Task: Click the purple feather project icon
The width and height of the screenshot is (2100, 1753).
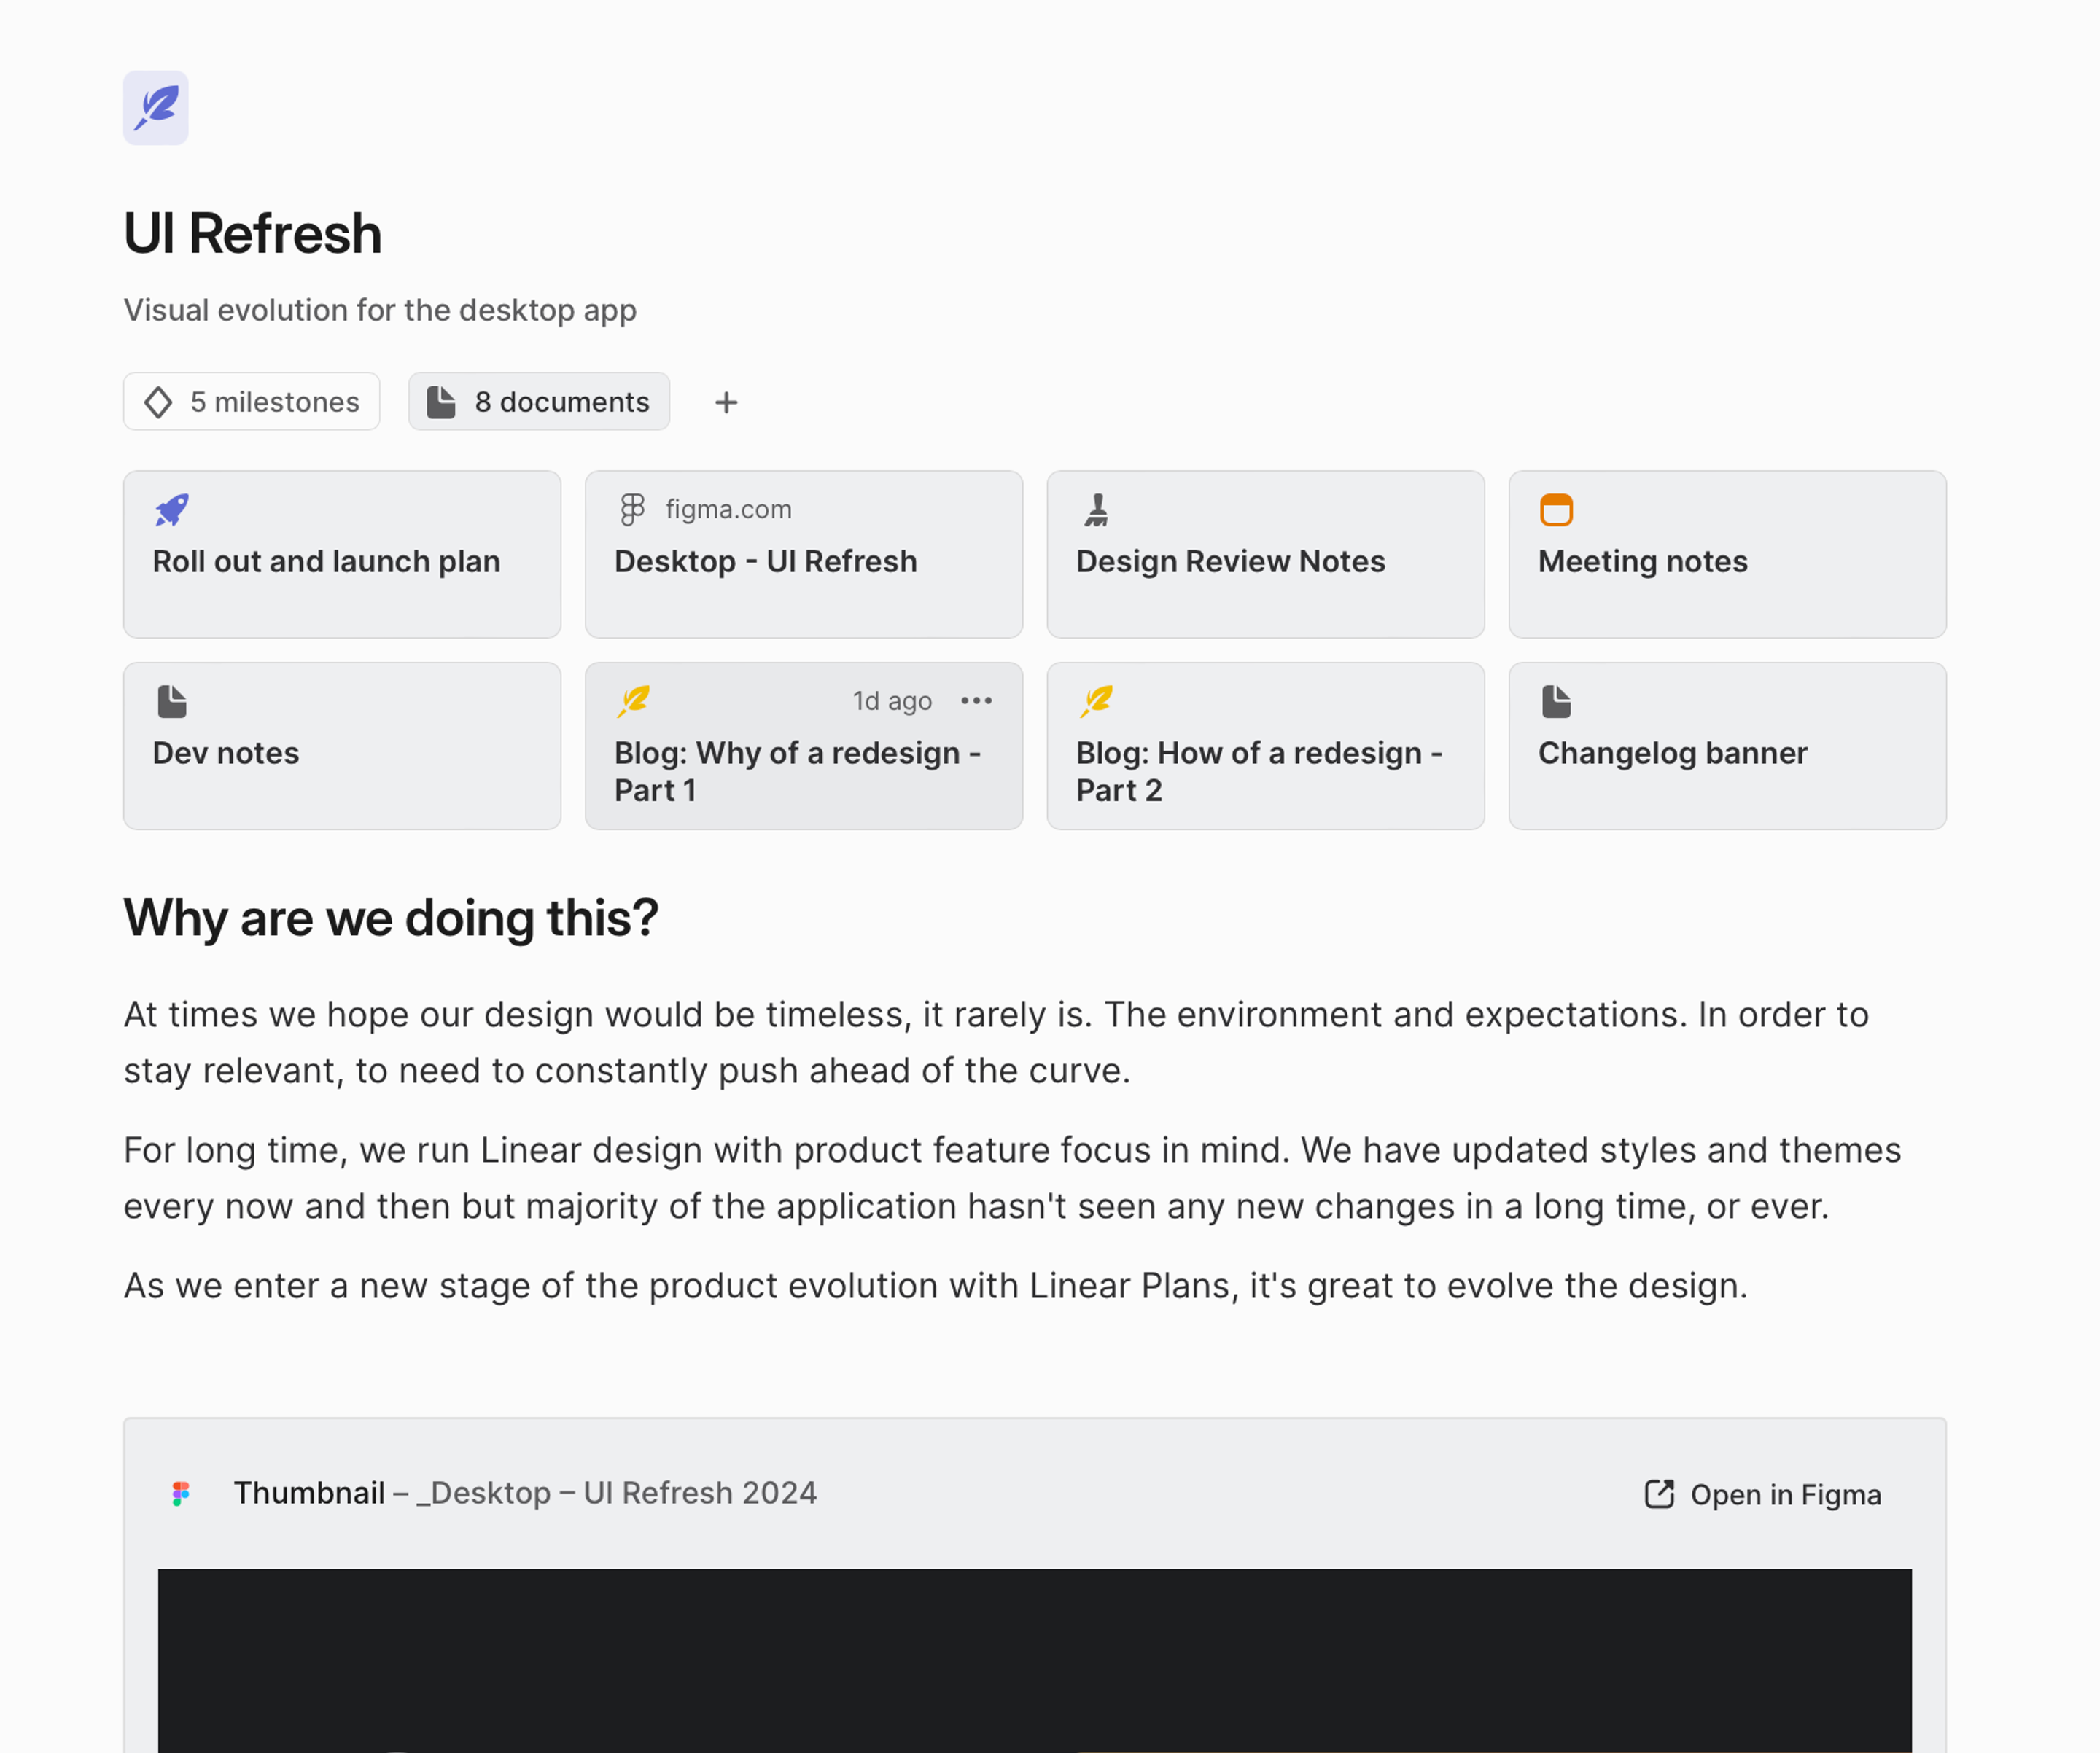Action: [156, 108]
